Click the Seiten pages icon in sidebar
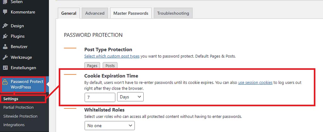 coord(5,2)
